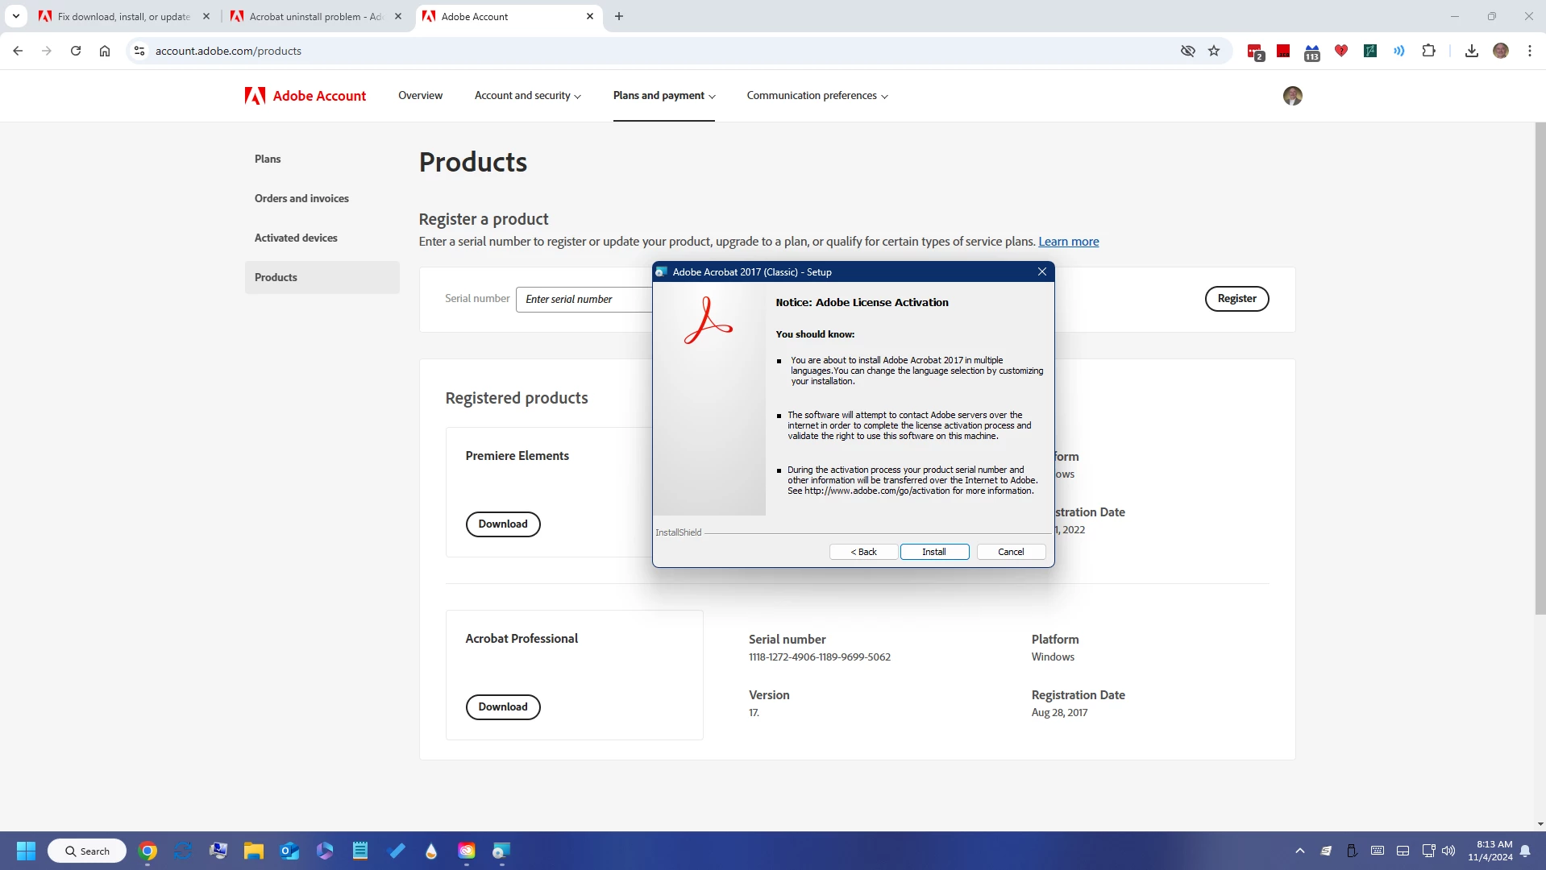1546x870 pixels.
Task: Click the address bar URL
Action: [x=228, y=51]
